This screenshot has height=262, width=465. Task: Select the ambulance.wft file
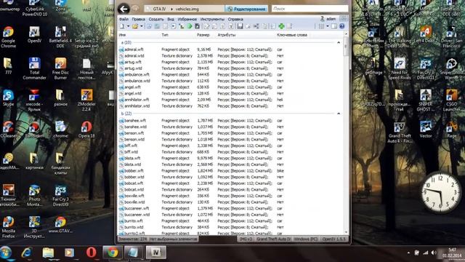point(137,74)
